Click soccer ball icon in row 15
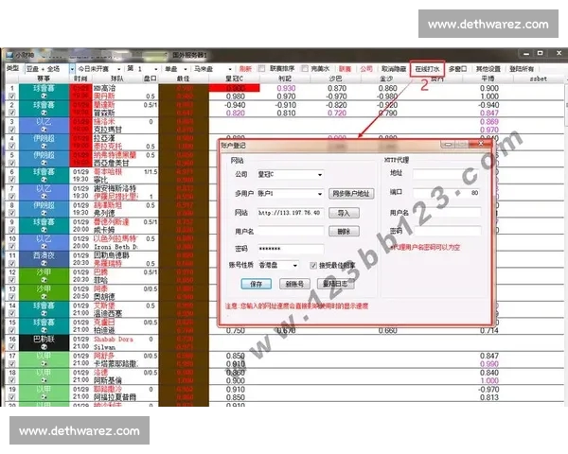 tap(44, 330)
